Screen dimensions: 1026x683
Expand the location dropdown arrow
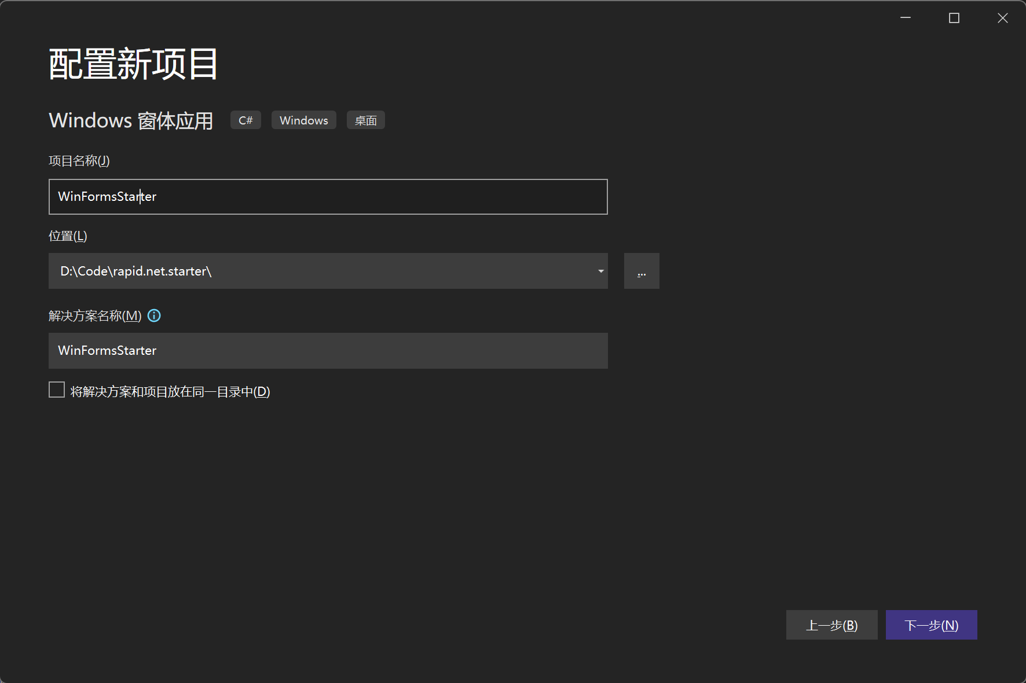pos(600,271)
